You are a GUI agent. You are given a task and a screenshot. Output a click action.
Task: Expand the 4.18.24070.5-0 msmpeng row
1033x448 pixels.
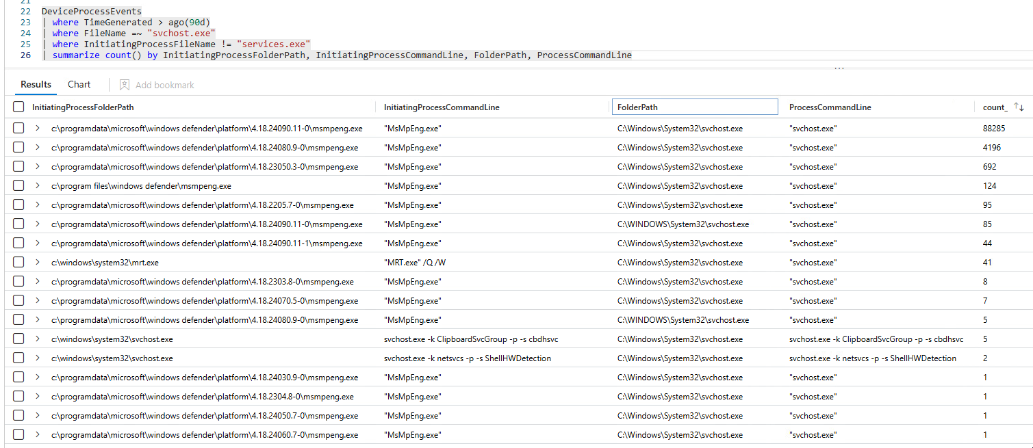click(x=38, y=300)
